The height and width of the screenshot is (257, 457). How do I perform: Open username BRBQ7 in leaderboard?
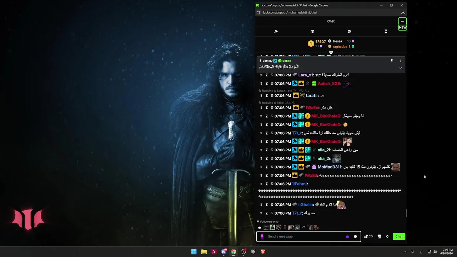click(320, 41)
